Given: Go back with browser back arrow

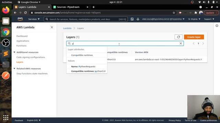Looking at the screenshot, I should click(x=15, y=13).
